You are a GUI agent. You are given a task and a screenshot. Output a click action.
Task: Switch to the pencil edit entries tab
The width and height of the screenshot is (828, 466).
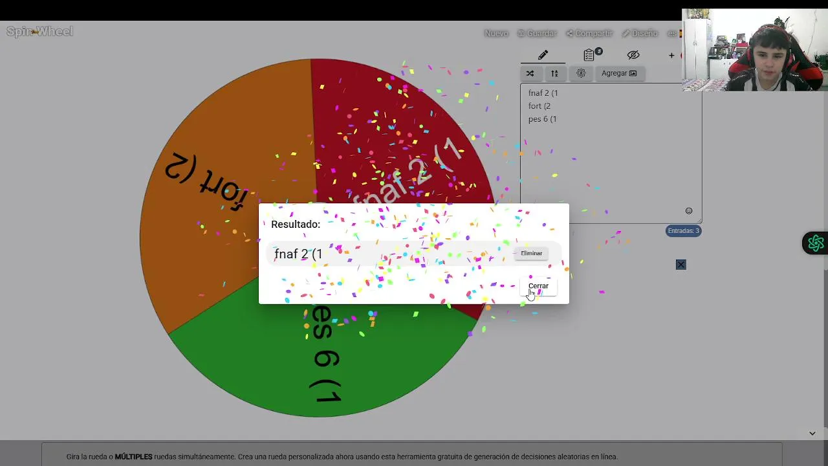543,55
